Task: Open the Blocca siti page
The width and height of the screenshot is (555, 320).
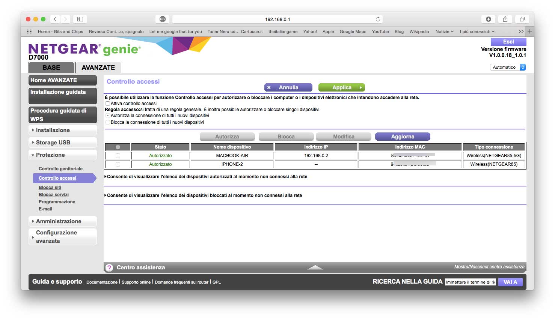Action: (x=50, y=188)
